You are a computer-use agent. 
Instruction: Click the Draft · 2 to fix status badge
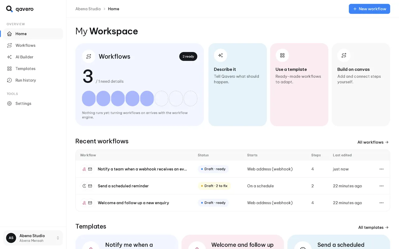coord(214,186)
